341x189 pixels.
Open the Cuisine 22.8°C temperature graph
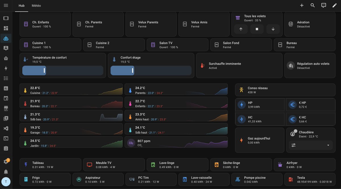71,89
